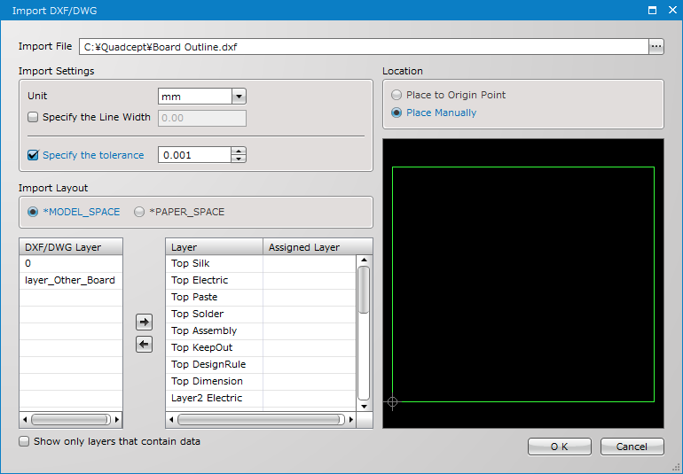Select Top Silk layer row

click(x=262, y=263)
